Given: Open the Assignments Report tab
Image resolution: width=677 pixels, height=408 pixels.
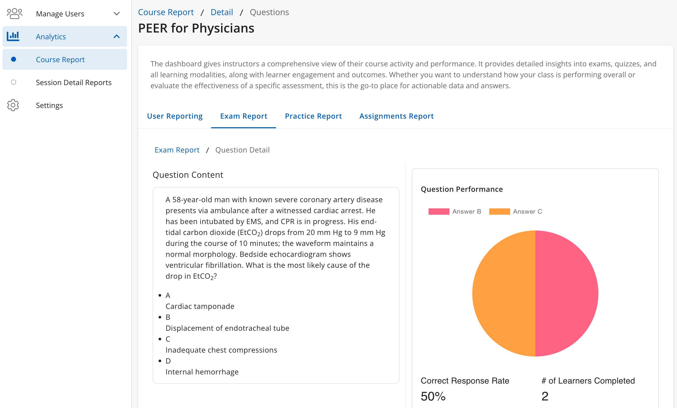Looking at the screenshot, I should 396,116.
